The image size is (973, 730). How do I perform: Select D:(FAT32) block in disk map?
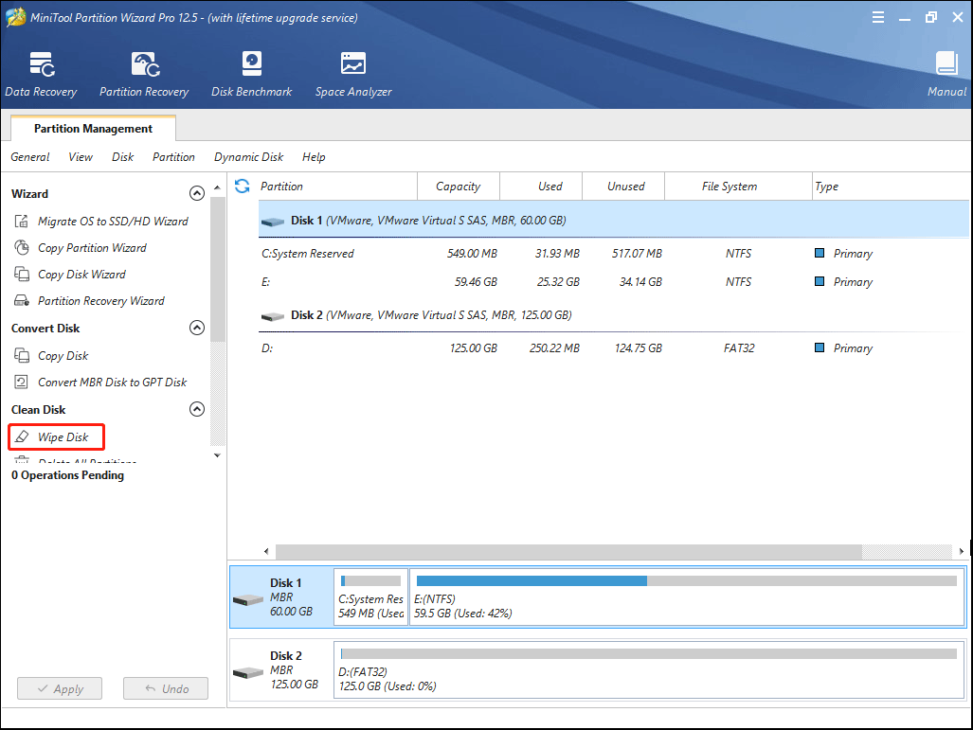648,669
